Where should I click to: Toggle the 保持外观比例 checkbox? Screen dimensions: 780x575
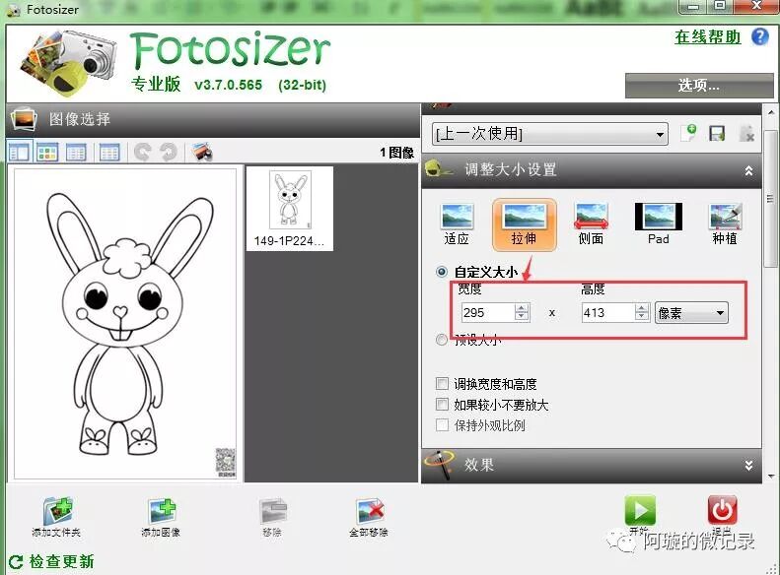(x=442, y=425)
